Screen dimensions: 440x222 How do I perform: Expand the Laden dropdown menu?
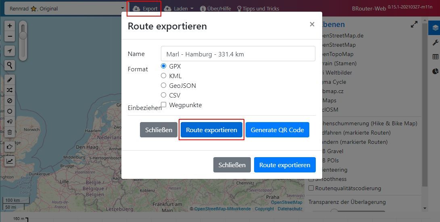179,8
